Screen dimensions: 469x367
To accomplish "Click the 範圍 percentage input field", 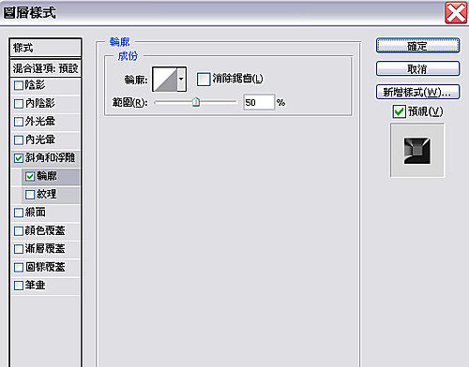I will coord(259,102).
